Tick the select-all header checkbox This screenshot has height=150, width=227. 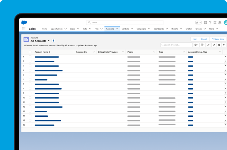click(x=30, y=52)
